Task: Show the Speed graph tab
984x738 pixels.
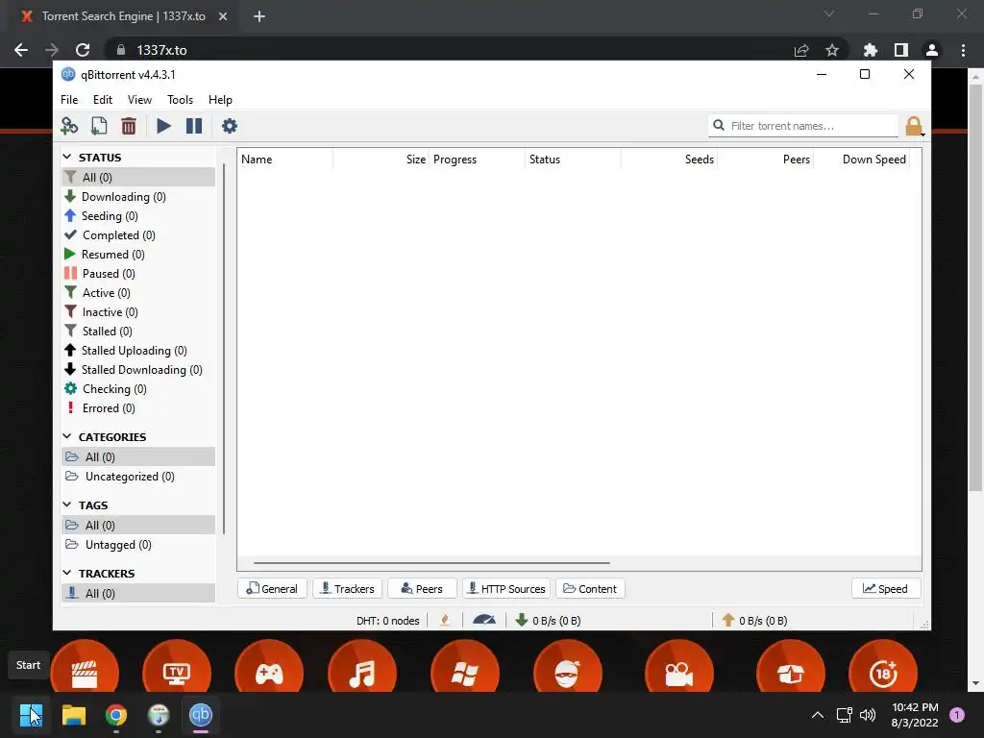Action: (885, 589)
